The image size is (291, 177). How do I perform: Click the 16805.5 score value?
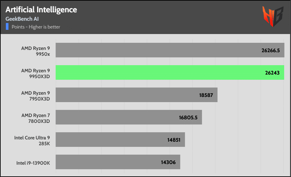[x=188, y=118]
